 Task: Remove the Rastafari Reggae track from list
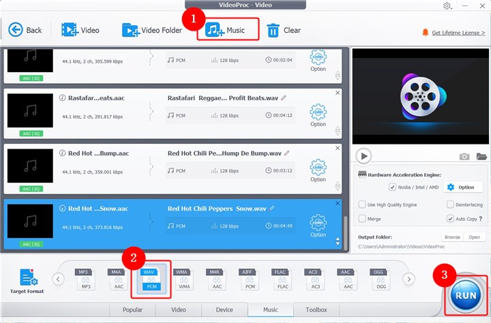coord(338,93)
